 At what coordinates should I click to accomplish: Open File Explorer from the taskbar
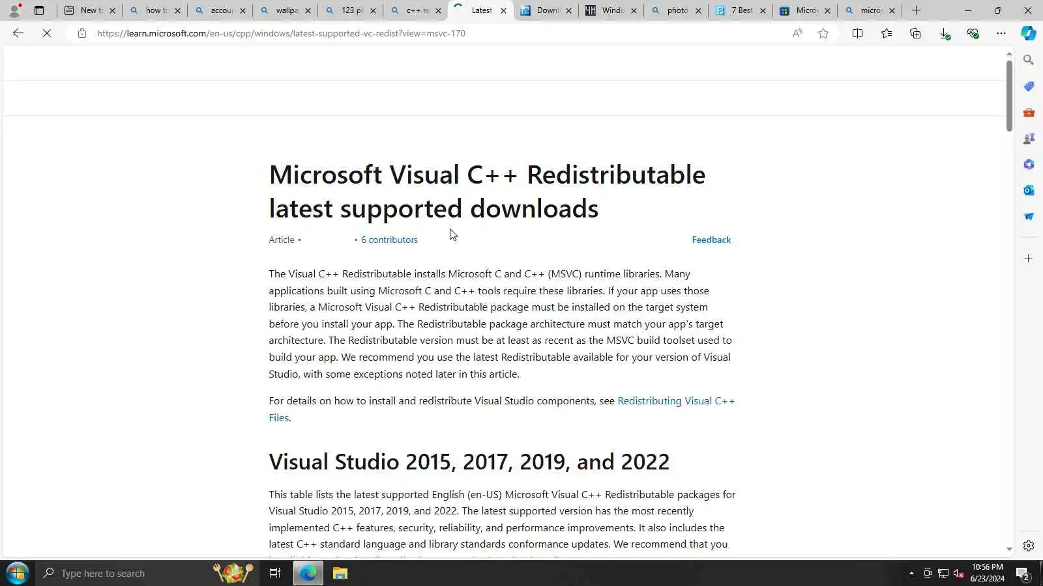[x=340, y=573]
